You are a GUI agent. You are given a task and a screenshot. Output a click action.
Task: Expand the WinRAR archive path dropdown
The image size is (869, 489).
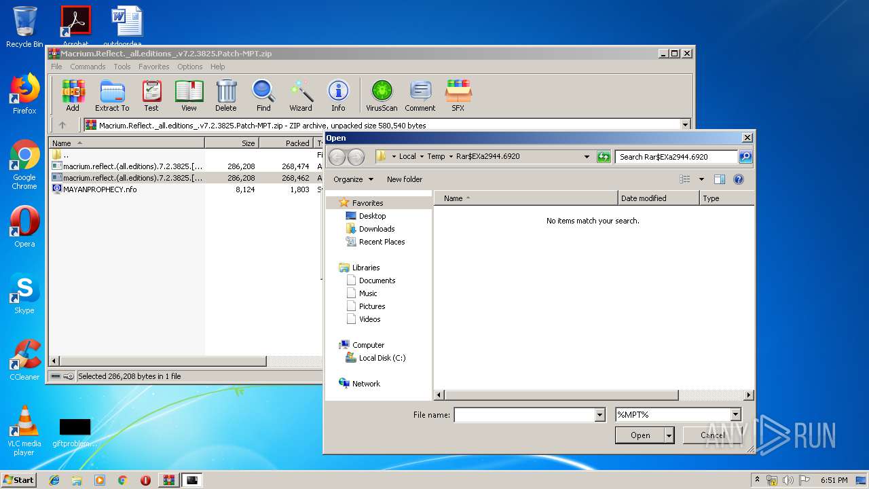685,125
